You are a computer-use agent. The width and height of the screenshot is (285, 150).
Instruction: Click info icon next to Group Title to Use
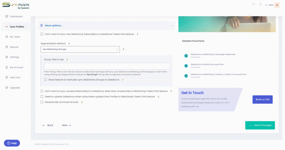pyautogui.click(x=67, y=60)
